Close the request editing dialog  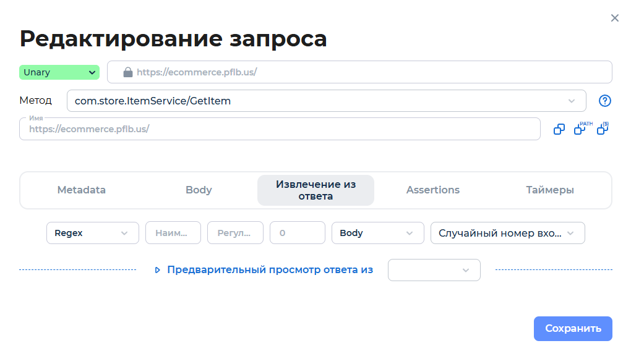click(x=614, y=18)
